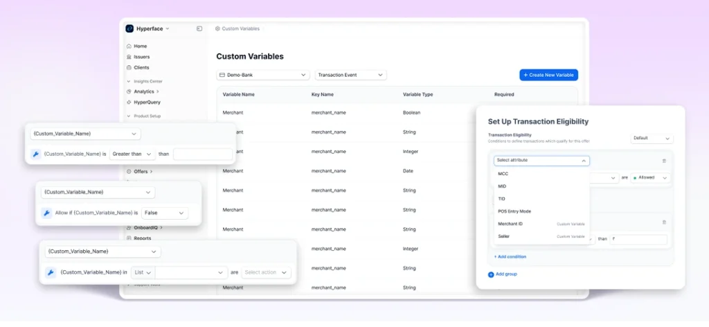Open Clients in the sidebar
Image resolution: width=709 pixels, height=327 pixels.
[x=141, y=67]
